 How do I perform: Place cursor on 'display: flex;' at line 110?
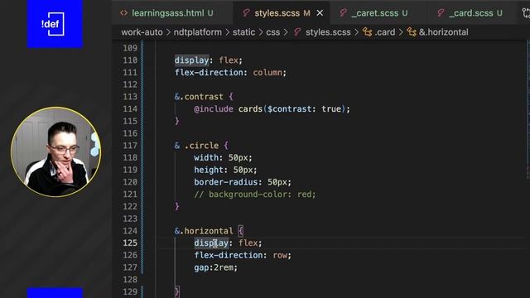click(x=209, y=60)
